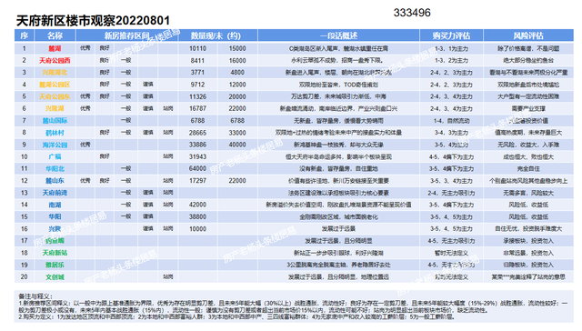Click the value 16000
582x331 pixels.
tap(237, 61)
